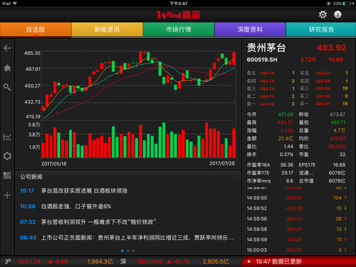Tap the 昨收 value 473.87
Image resolution: width=356 pixels, height=267 pixels.
point(337,114)
